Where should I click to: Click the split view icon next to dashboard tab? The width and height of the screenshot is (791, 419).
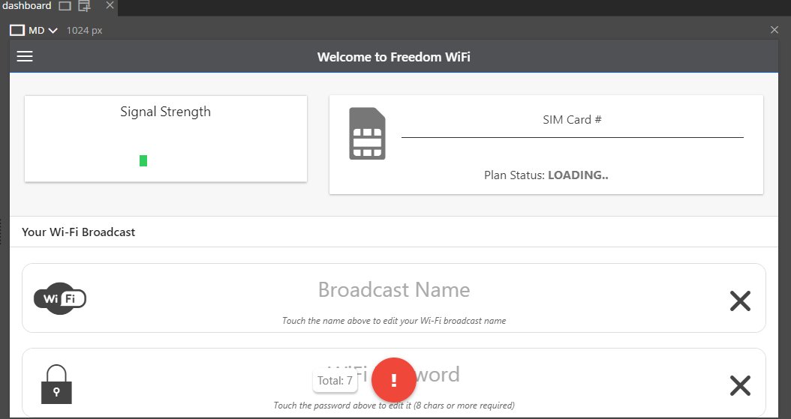coord(65,6)
